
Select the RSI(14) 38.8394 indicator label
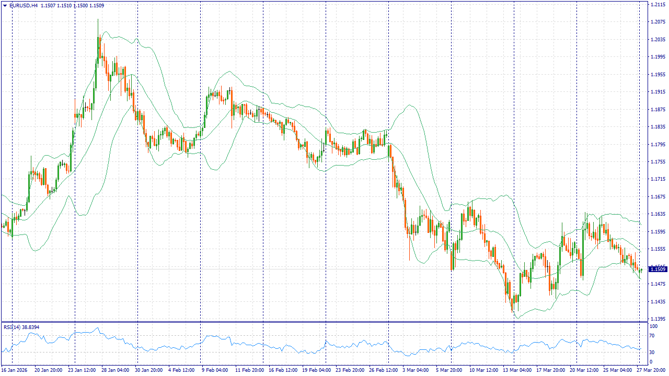pos(21,327)
